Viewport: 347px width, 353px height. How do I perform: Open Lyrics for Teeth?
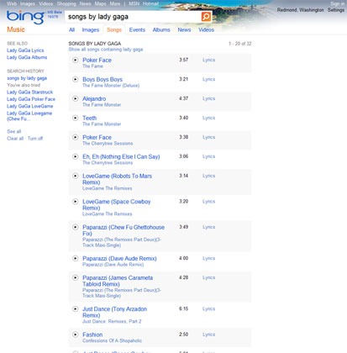click(x=208, y=118)
